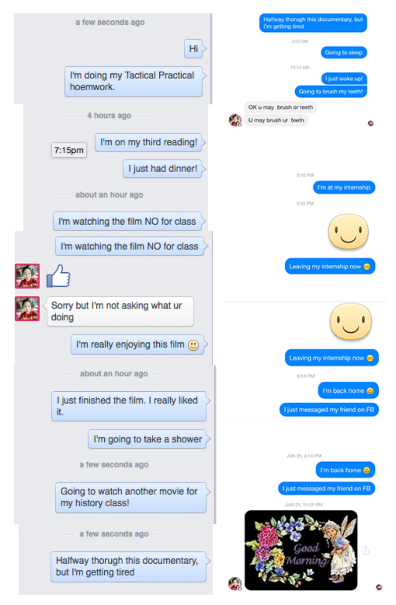Open the Good Morning fairy image
The width and height of the screenshot is (396, 605).
(x=301, y=550)
